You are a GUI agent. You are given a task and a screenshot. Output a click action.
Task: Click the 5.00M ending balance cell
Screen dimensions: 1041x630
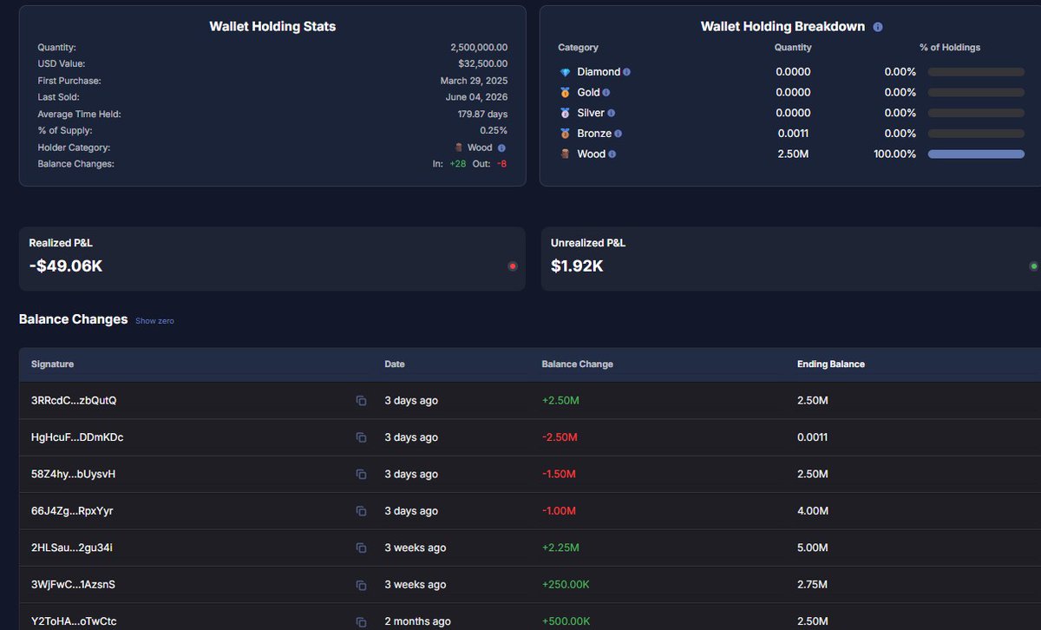tap(813, 548)
